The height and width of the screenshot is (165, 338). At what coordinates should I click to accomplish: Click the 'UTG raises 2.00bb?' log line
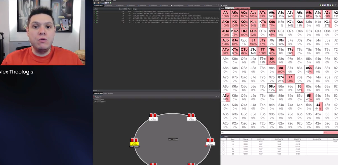click(100, 102)
